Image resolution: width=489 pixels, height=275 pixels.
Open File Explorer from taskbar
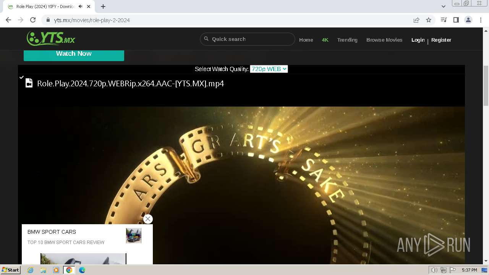43,270
